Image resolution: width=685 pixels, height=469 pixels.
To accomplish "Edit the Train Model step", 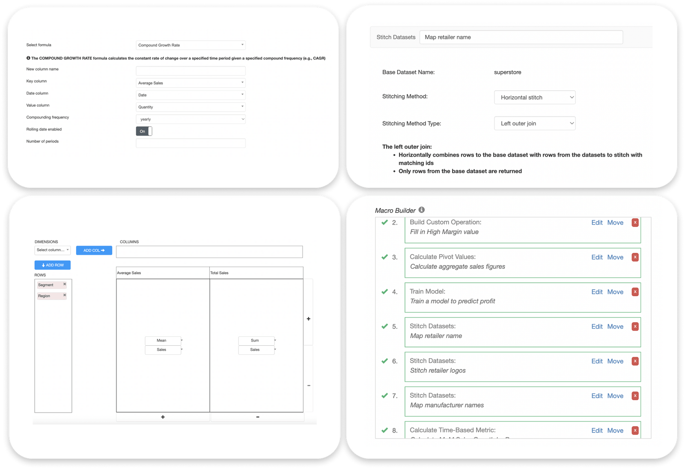I will pyautogui.click(x=597, y=292).
